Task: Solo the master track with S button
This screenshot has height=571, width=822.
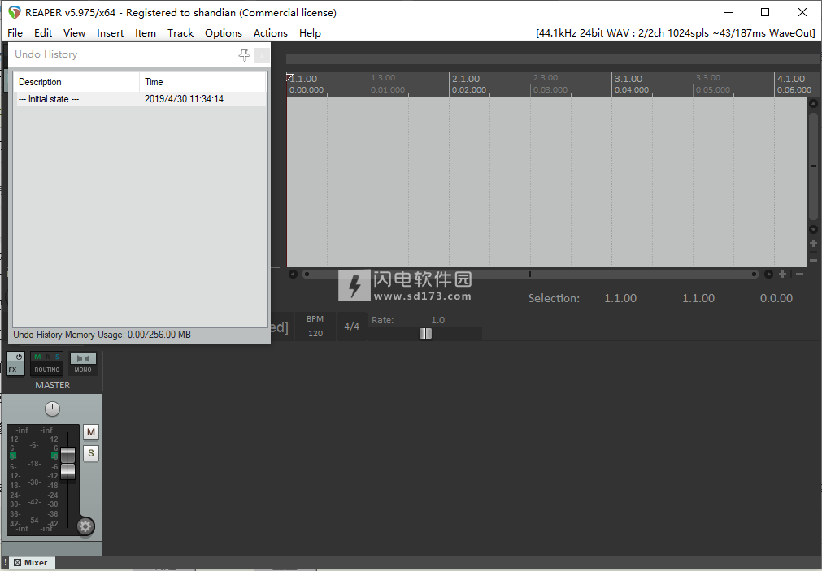Action: click(91, 453)
